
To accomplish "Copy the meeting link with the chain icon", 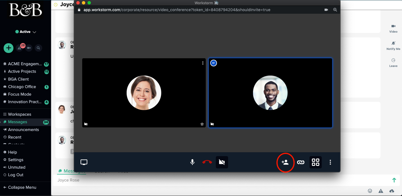I will pos(301,162).
